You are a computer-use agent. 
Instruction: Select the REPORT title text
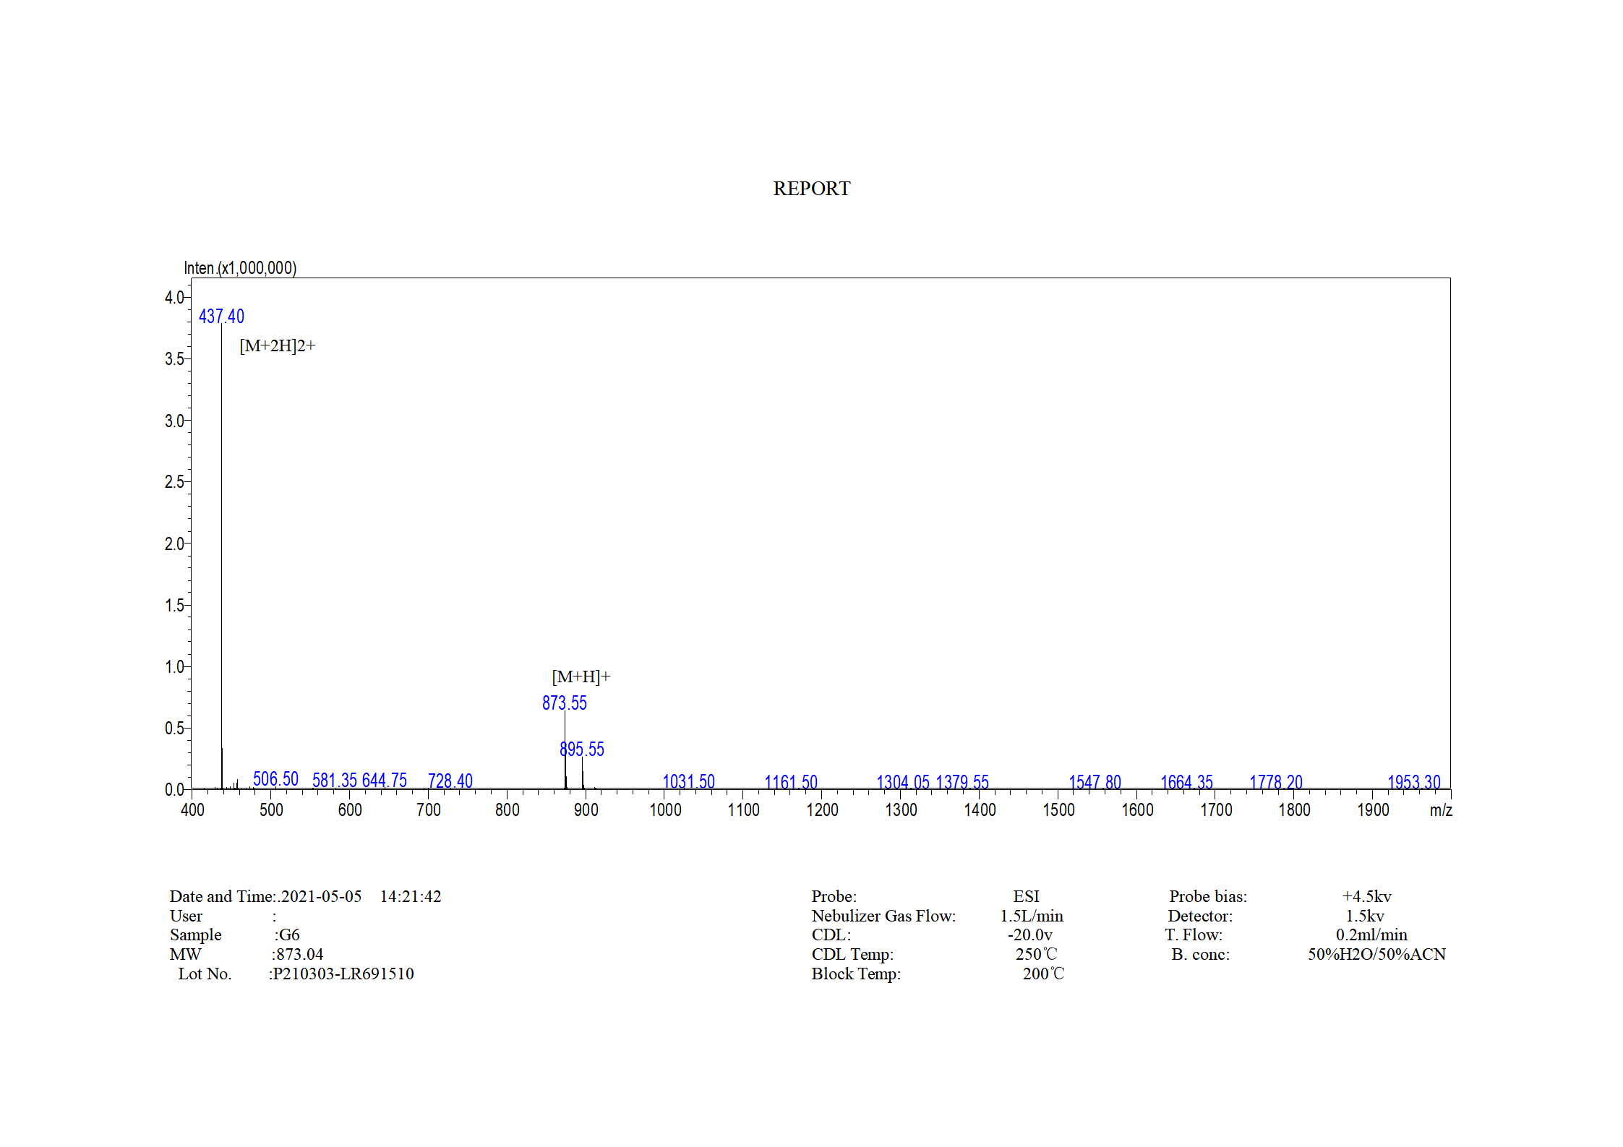[811, 189]
